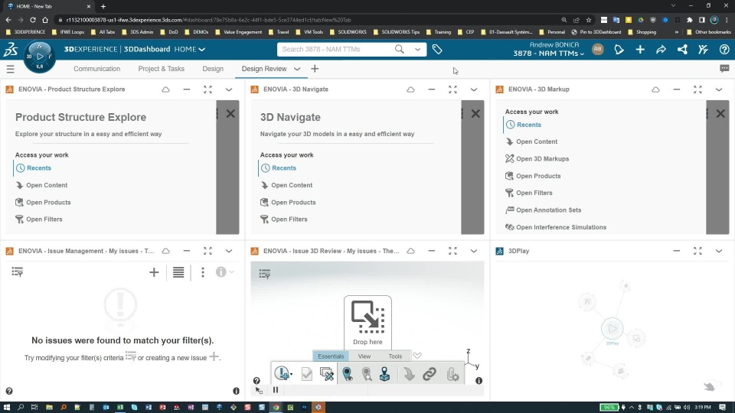The width and height of the screenshot is (735, 413).
Task: Open 3D Navigate widget menu chevron
Action: pos(474,89)
